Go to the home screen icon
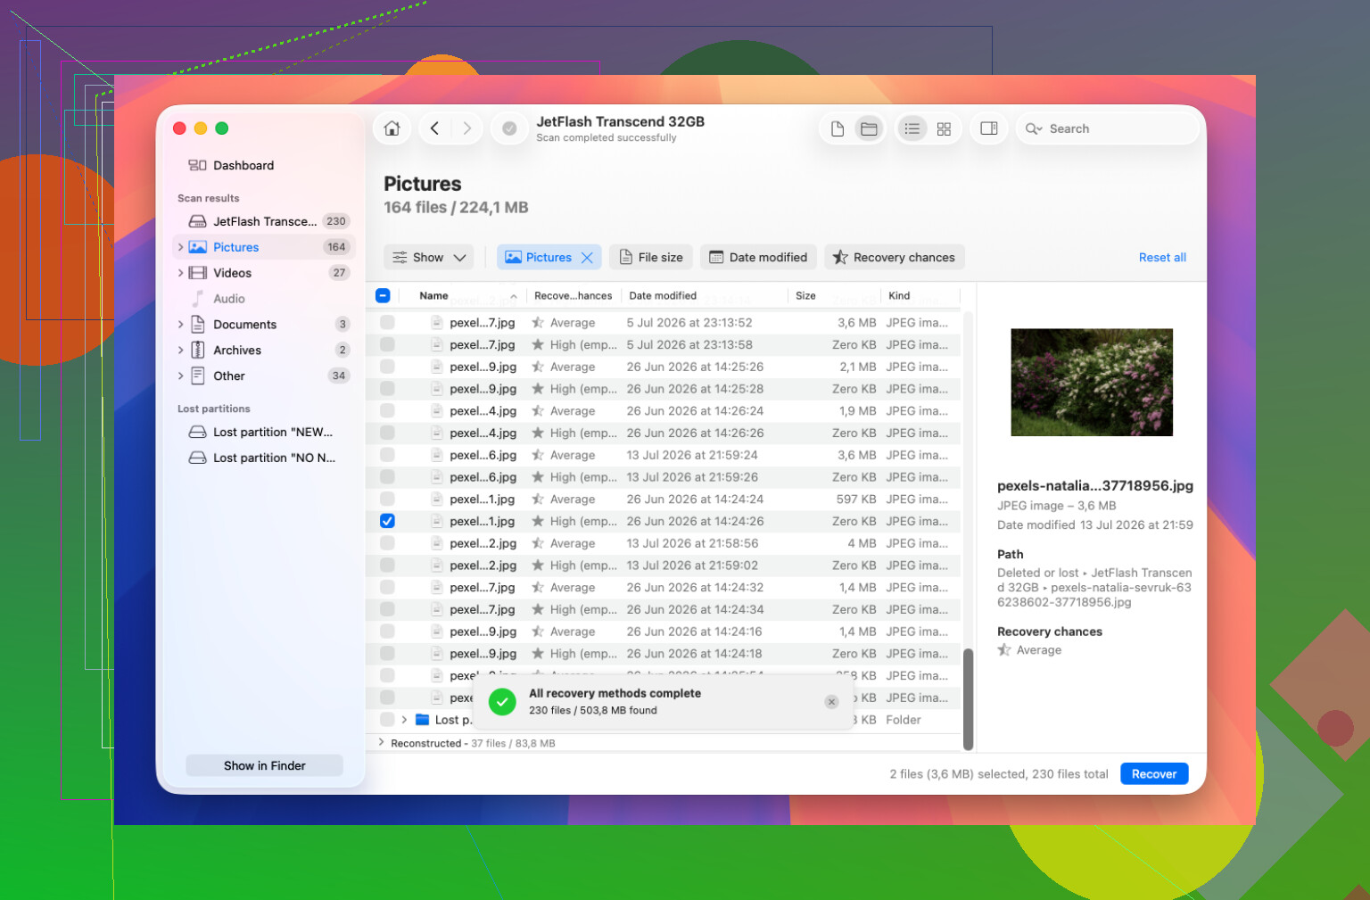Image resolution: width=1370 pixels, height=900 pixels. tap(392, 128)
